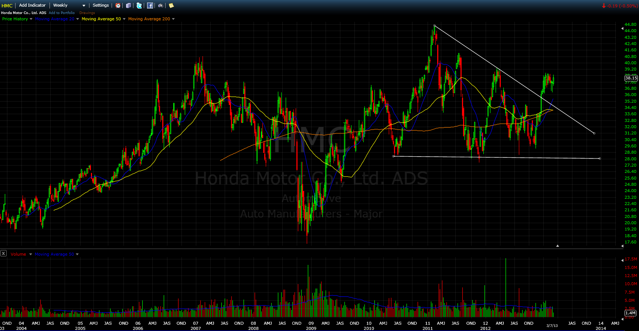639x331 pixels.
Task: Share chart via Facebook icon
Action: pyautogui.click(x=150, y=6)
